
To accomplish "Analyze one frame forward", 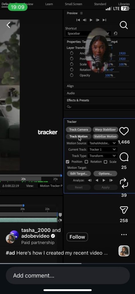I will [111, 180].
